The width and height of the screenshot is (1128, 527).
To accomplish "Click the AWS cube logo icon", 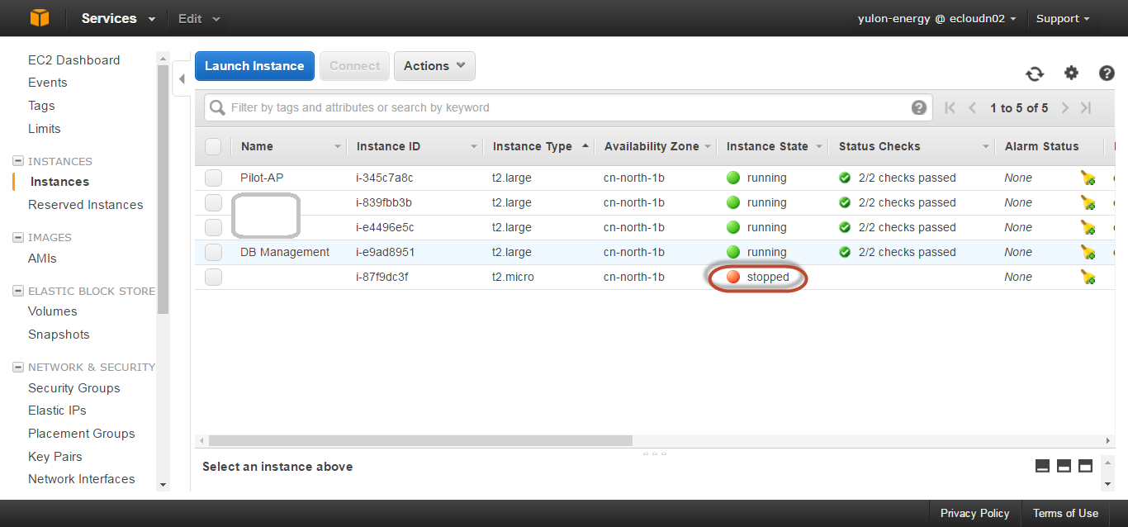I will tap(39, 18).
